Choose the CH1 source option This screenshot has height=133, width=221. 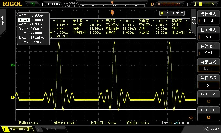pos(208,53)
